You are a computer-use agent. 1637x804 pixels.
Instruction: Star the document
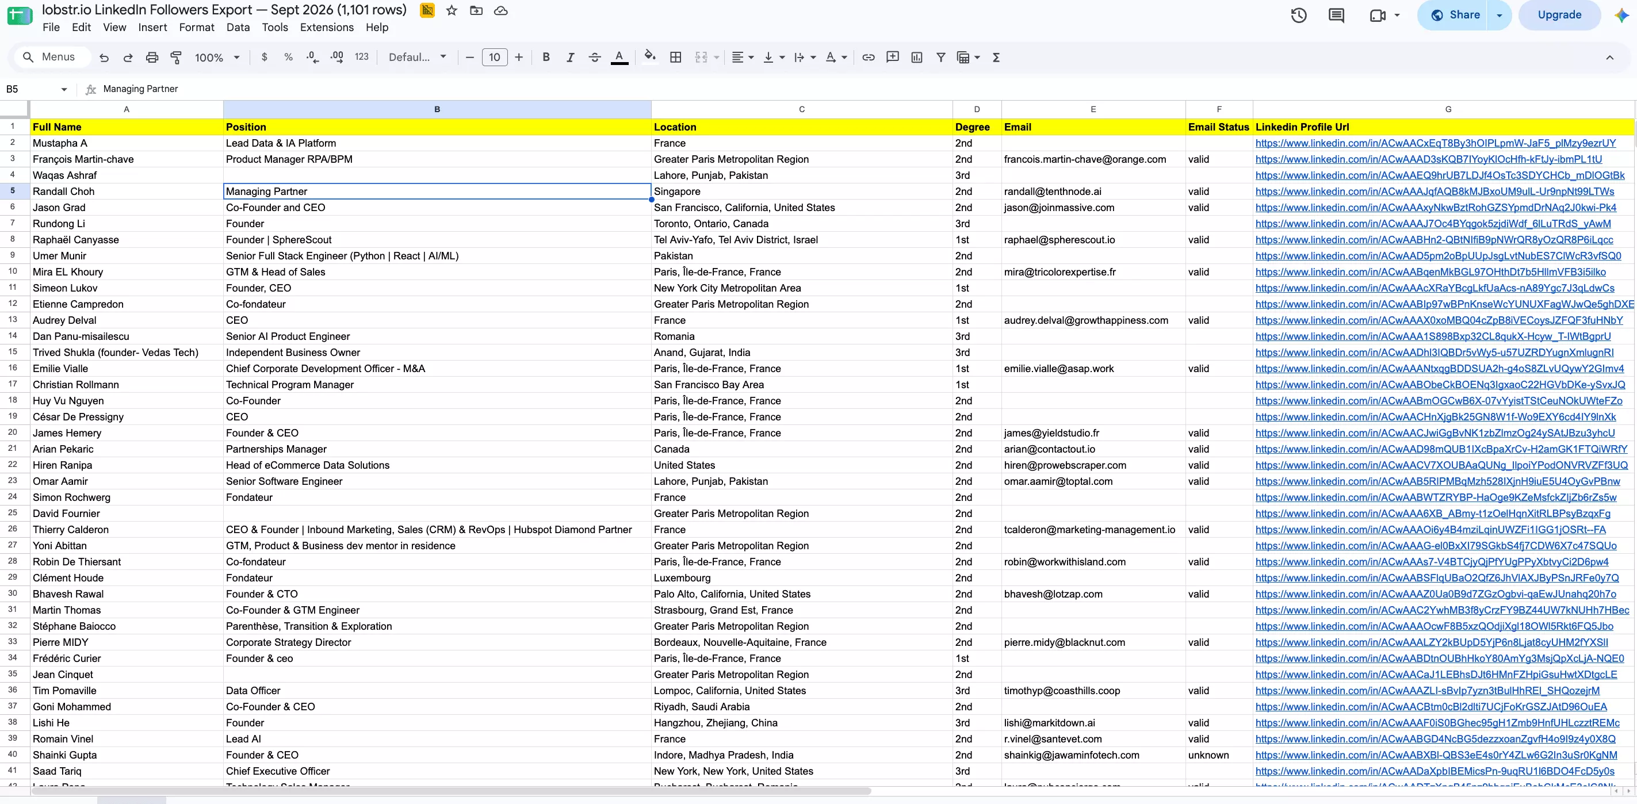pyautogui.click(x=451, y=11)
